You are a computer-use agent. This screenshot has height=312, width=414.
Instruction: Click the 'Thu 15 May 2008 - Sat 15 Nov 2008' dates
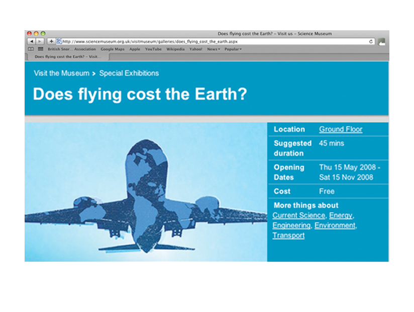pyautogui.click(x=350, y=172)
